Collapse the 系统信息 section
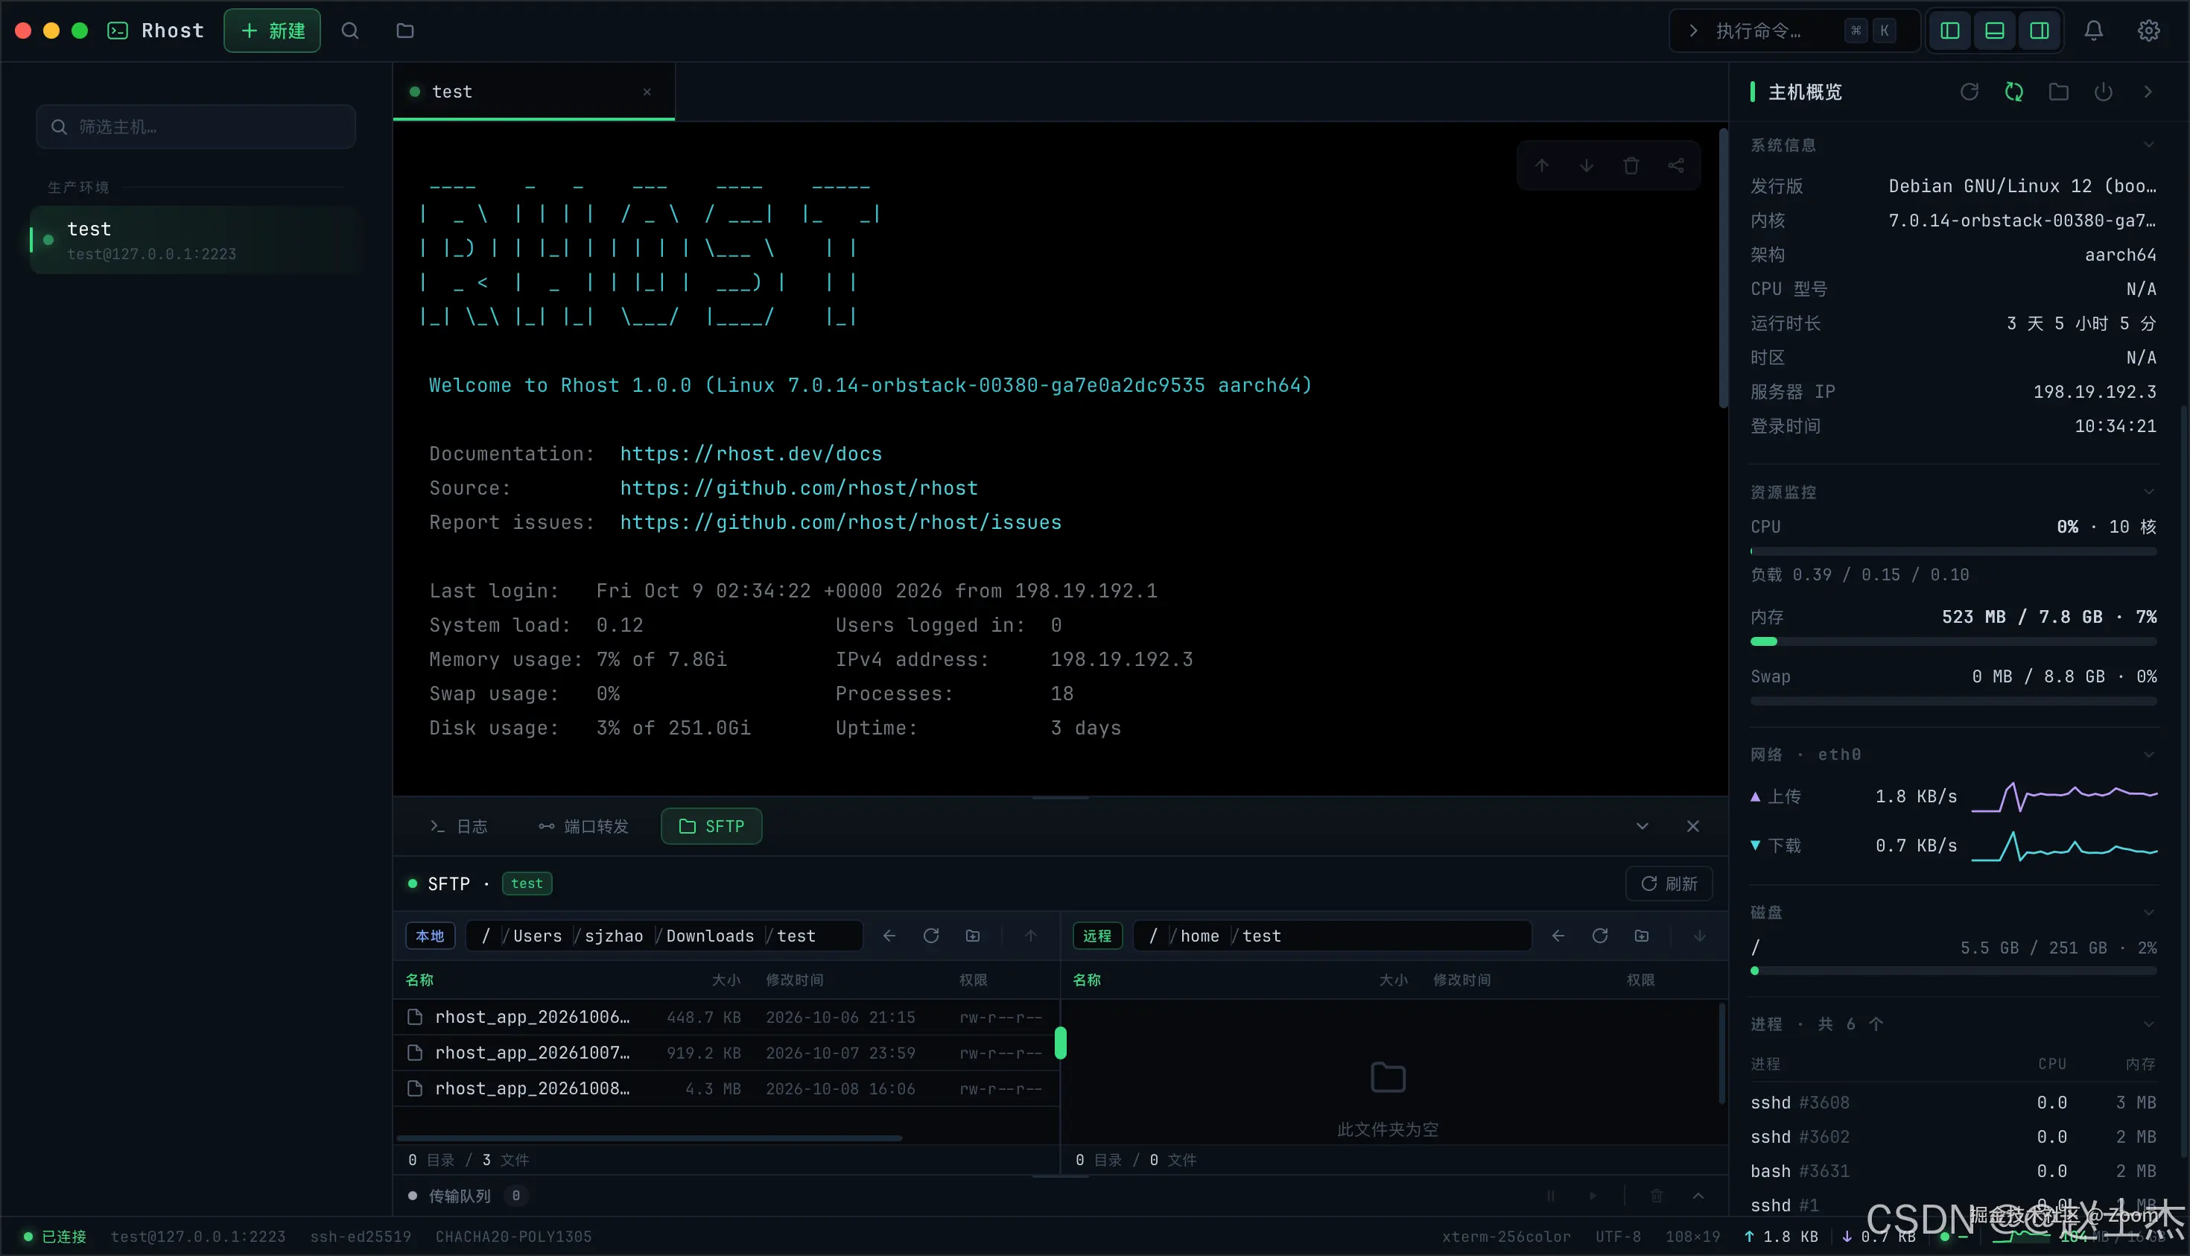The height and width of the screenshot is (1256, 2190). (x=2148, y=145)
